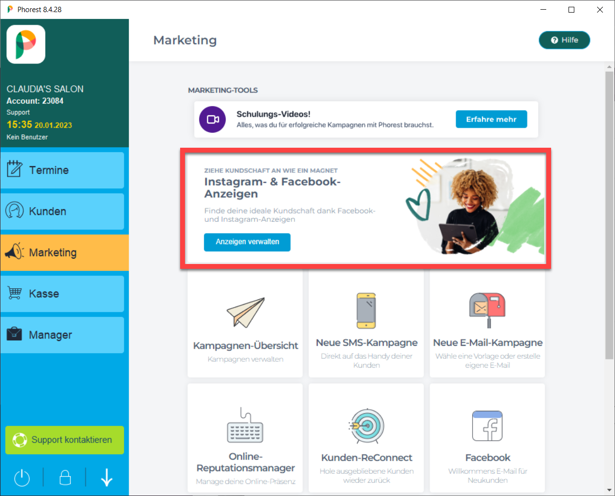The image size is (615, 496).
Task: Start a Neue E-Mail-Kampagne
Action: (x=487, y=324)
